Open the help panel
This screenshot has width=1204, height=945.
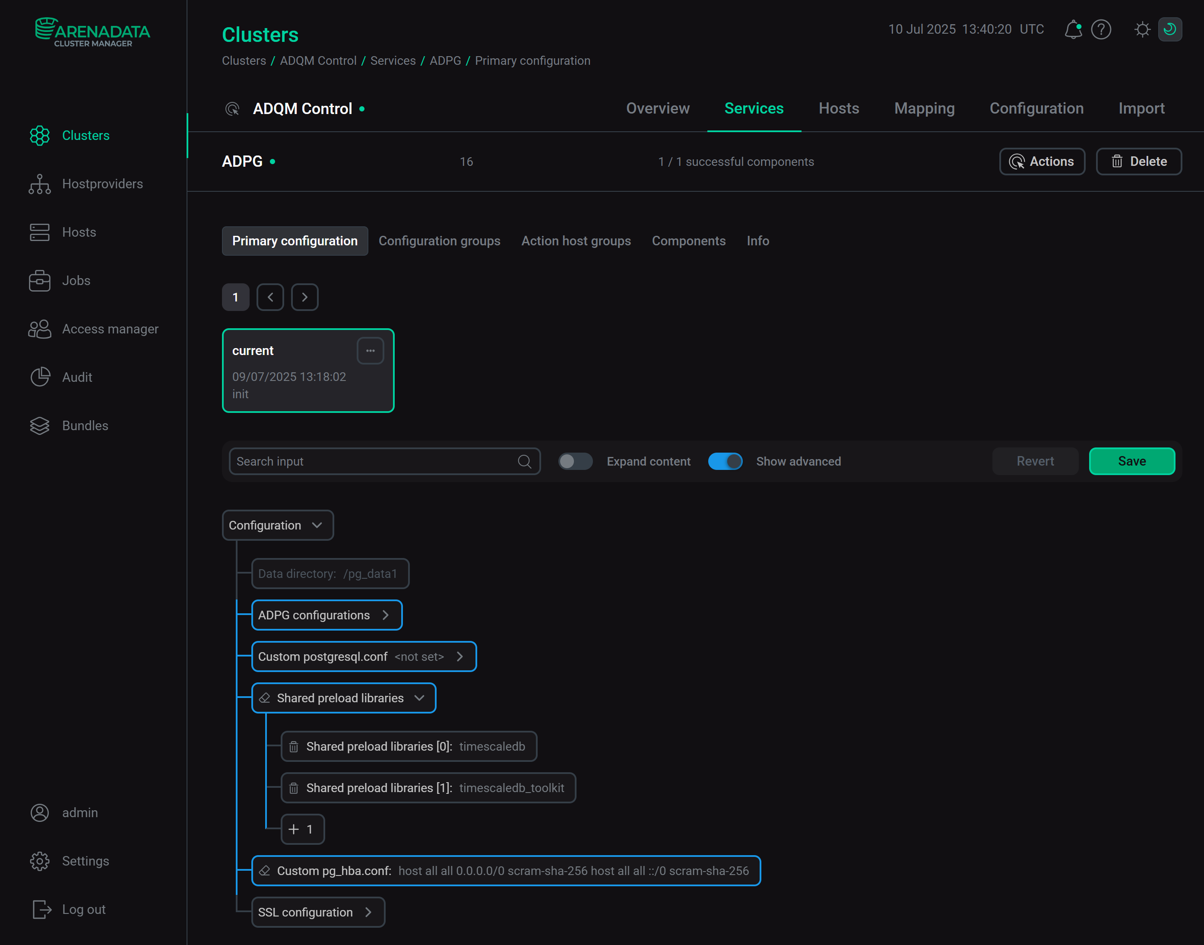[1101, 29]
